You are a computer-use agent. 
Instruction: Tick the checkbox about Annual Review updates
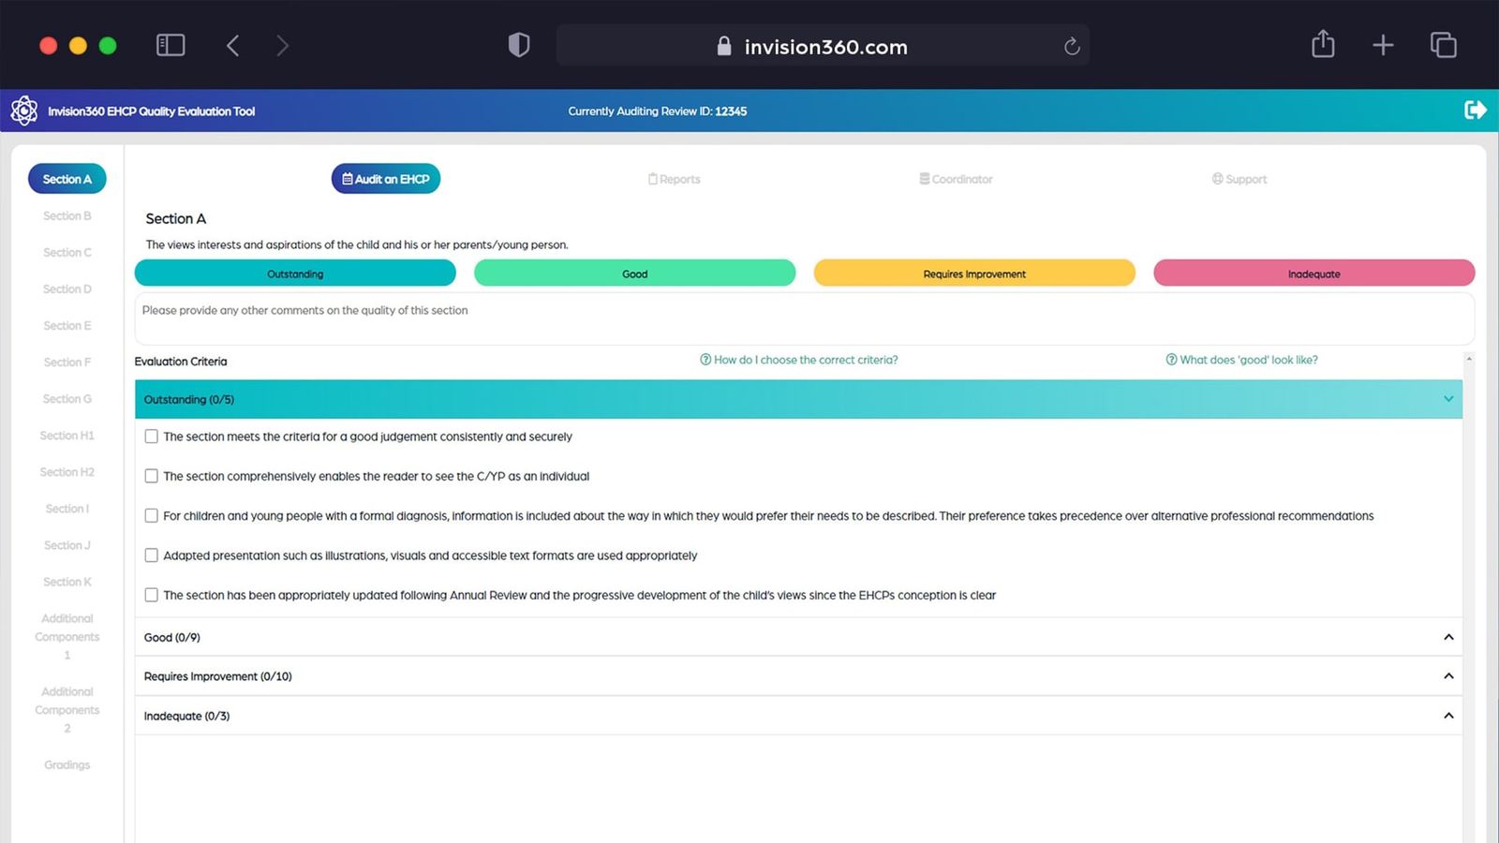[151, 594]
